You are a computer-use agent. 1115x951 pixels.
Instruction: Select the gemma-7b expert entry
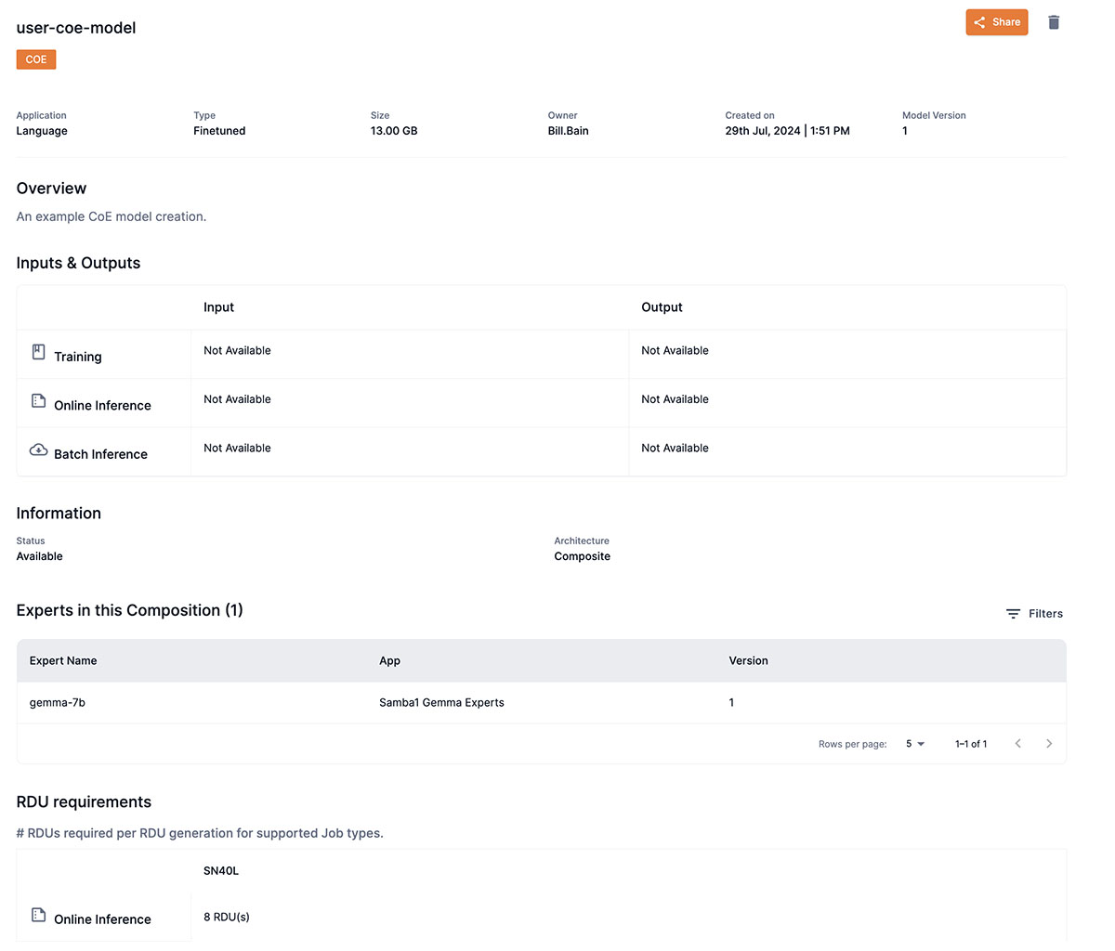pos(58,702)
